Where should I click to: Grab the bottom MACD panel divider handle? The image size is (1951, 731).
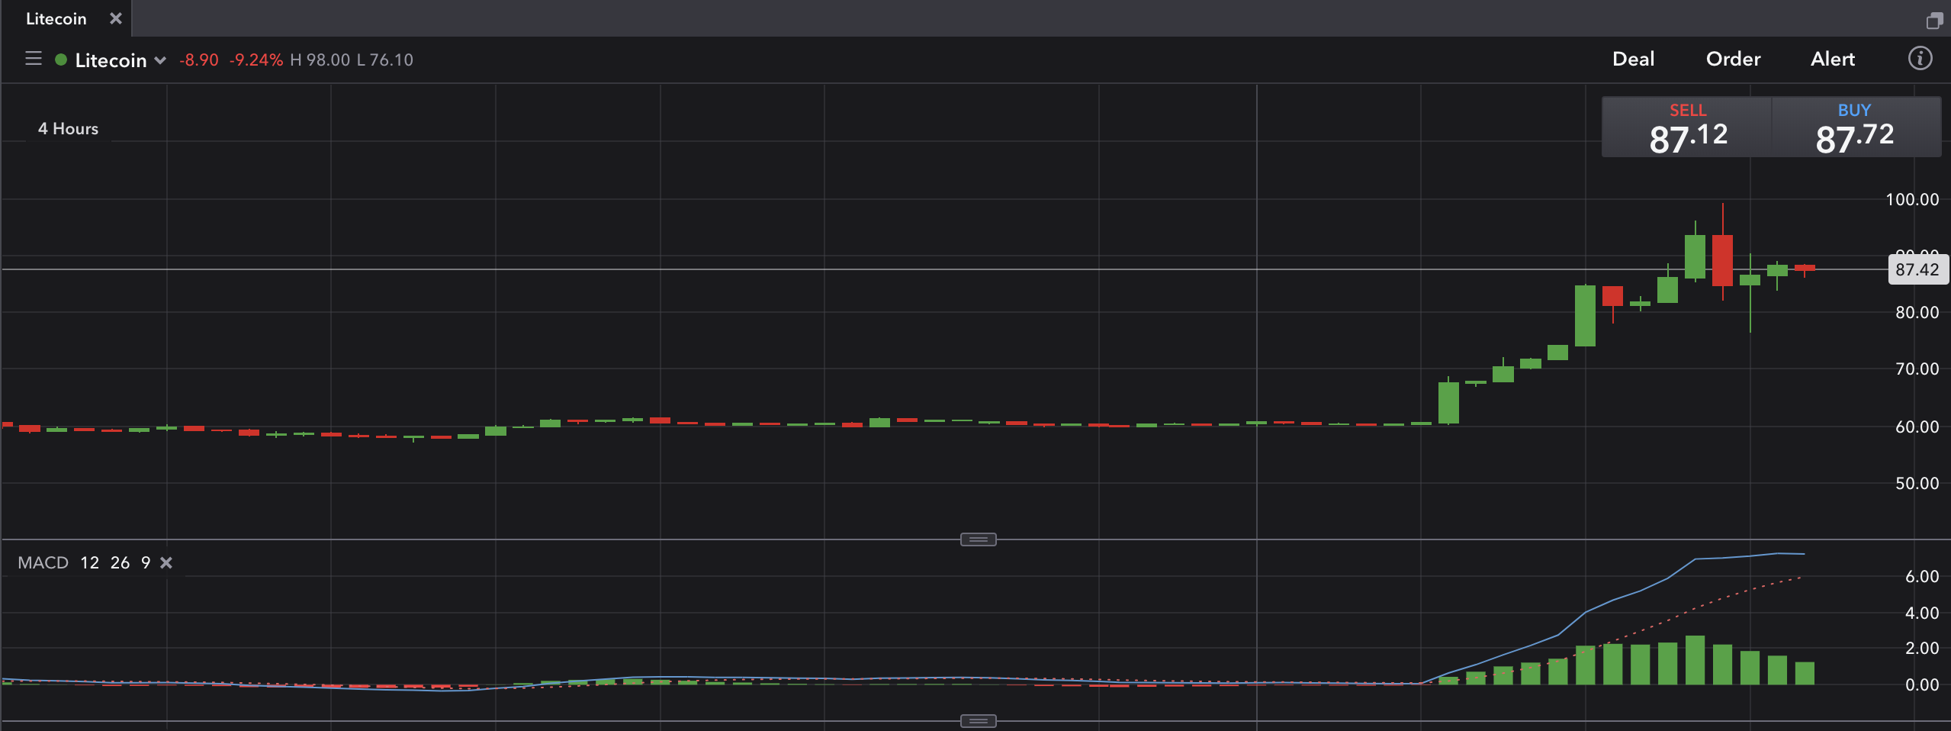tap(978, 721)
